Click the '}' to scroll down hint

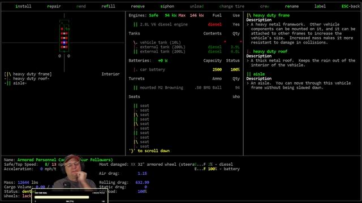(x=149, y=151)
